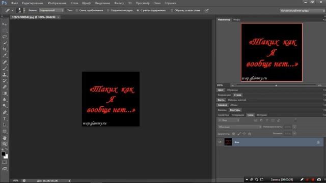
Task: Select the Lasso tool
Action: 5,37
